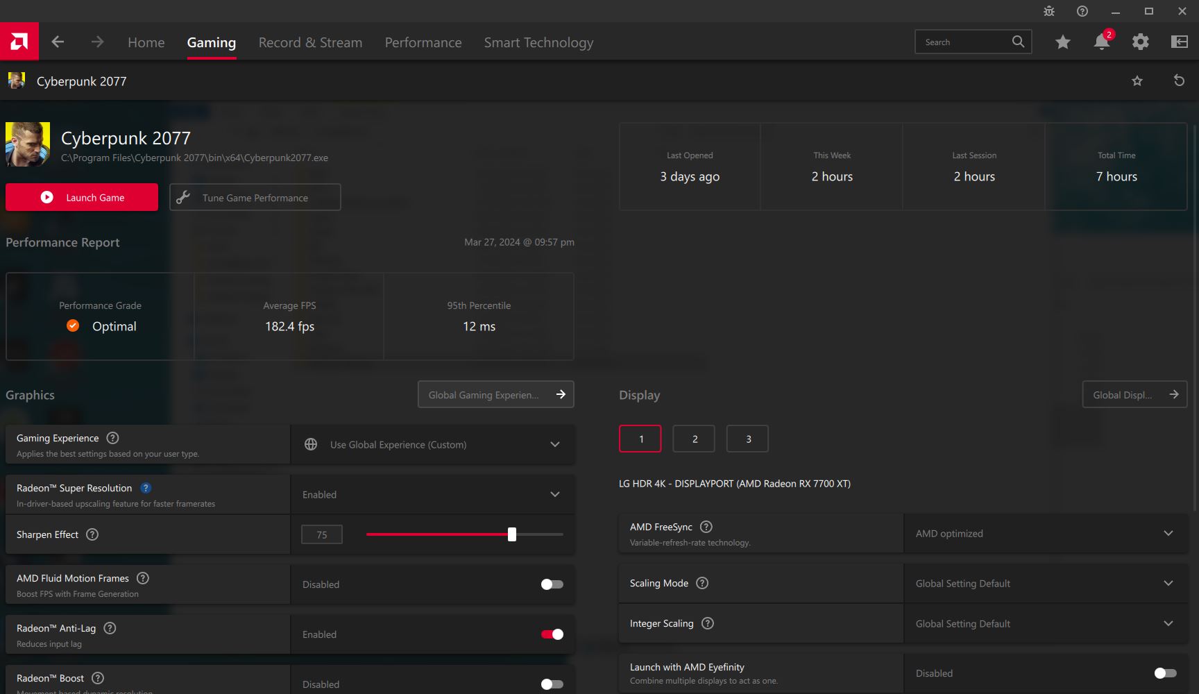
Task: Click the LG HDR 4K DisplayPort label
Action: click(735, 484)
